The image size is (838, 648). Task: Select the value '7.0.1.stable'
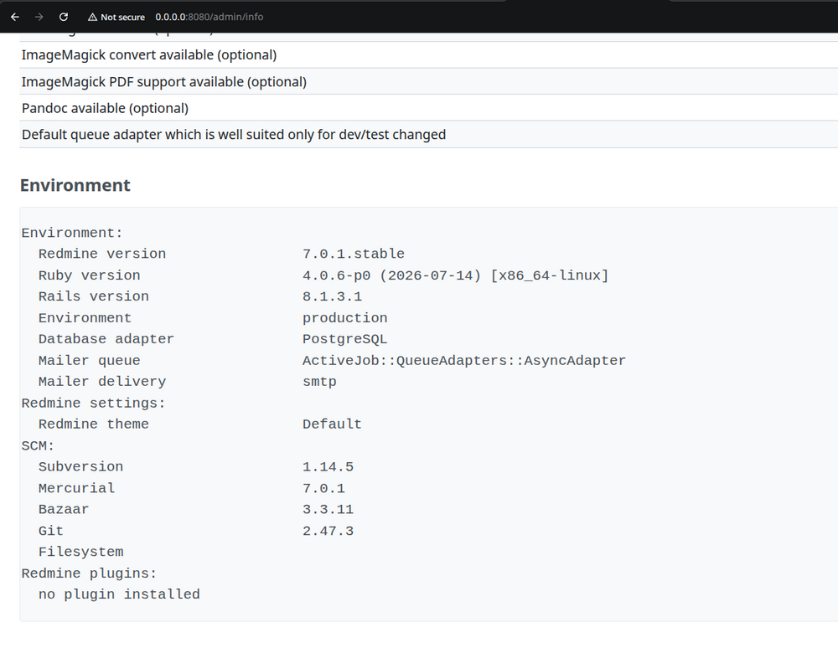[x=354, y=254]
